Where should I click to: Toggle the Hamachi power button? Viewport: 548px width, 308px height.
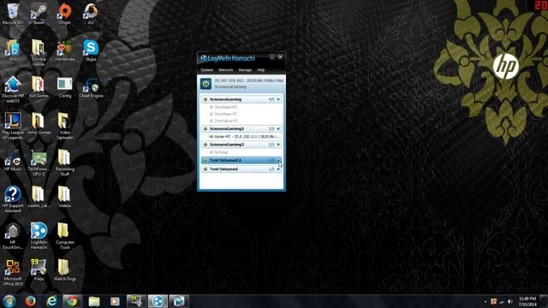(205, 84)
